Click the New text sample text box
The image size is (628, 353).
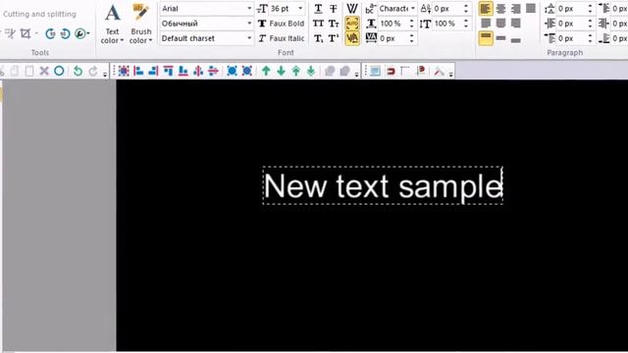tap(383, 185)
